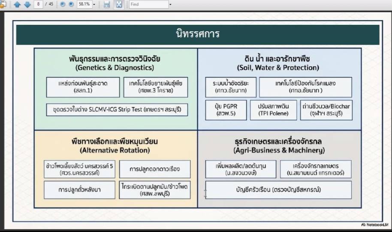Click the previous page up arrow
The width and height of the screenshot is (392, 232).
tap(17, 5)
